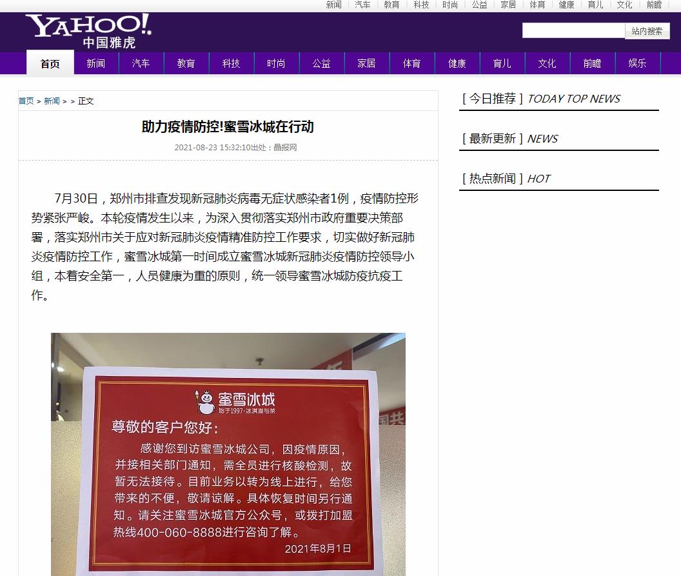Click 体育 link in the top gray strip
The width and height of the screenshot is (681, 576).
(537, 5)
